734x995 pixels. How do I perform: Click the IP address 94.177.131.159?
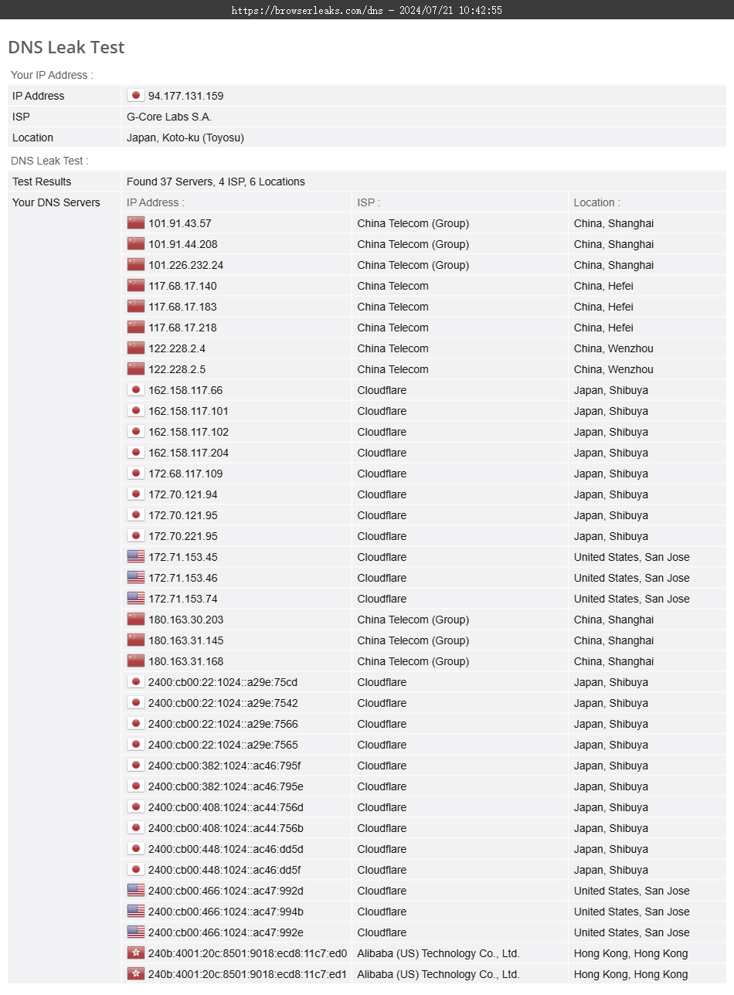[186, 96]
